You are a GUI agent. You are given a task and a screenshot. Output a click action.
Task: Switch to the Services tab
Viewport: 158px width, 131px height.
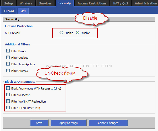point(45,3)
